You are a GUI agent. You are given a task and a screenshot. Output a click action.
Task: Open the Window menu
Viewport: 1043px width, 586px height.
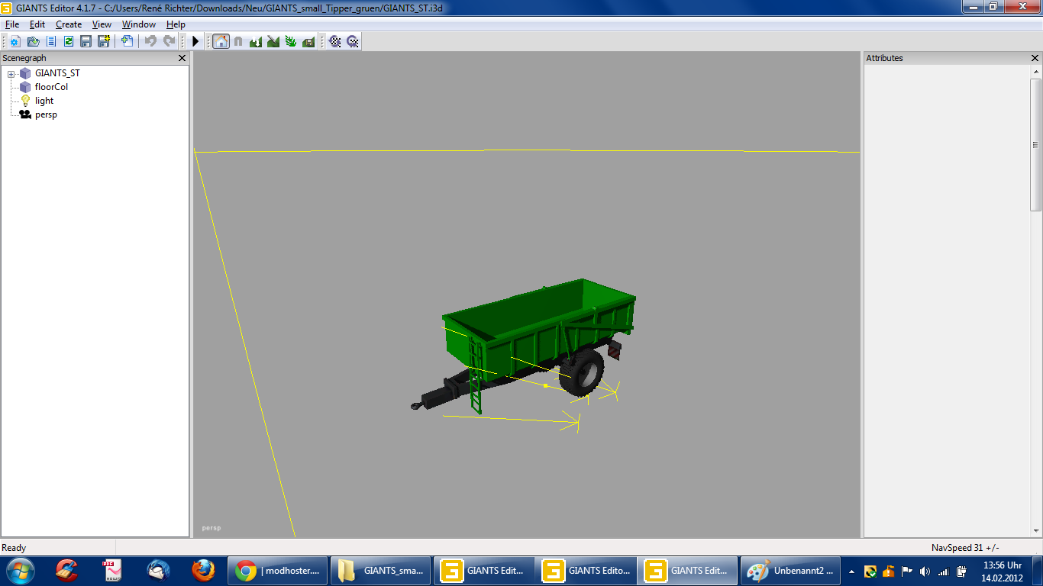point(139,24)
